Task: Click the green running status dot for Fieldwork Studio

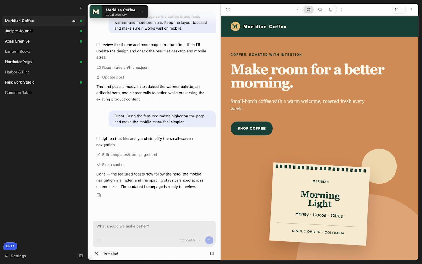Action: tap(81, 82)
